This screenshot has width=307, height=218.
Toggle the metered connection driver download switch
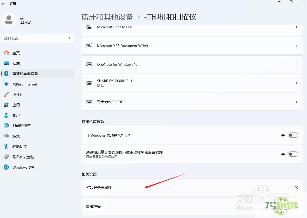coord(293,154)
